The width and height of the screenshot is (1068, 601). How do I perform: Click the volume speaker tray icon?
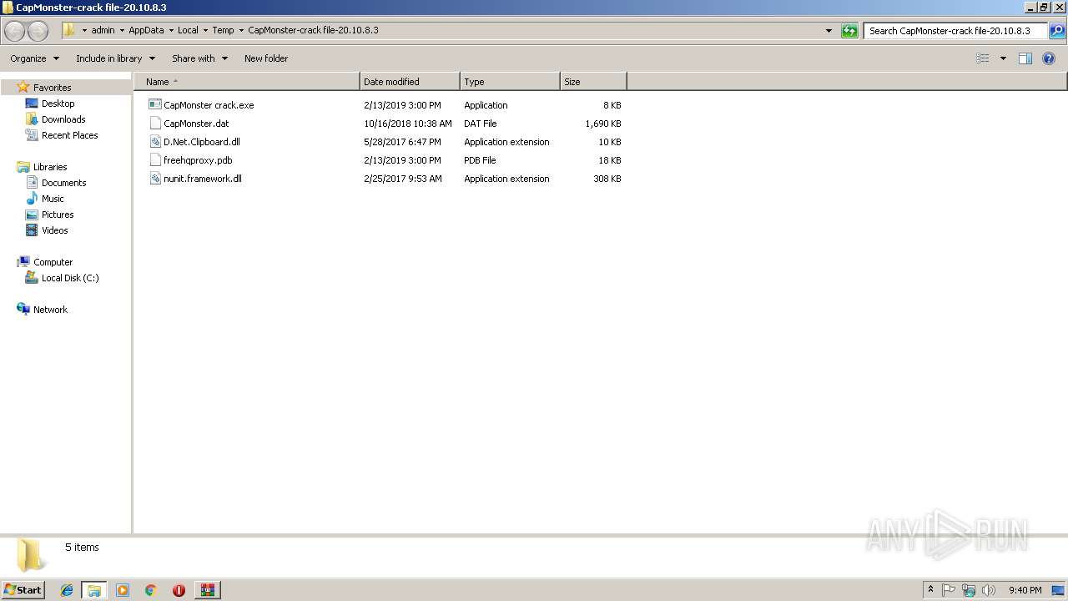[989, 590]
